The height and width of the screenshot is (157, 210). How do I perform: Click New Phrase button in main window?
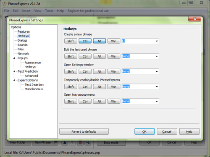click(x=43, y=143)
